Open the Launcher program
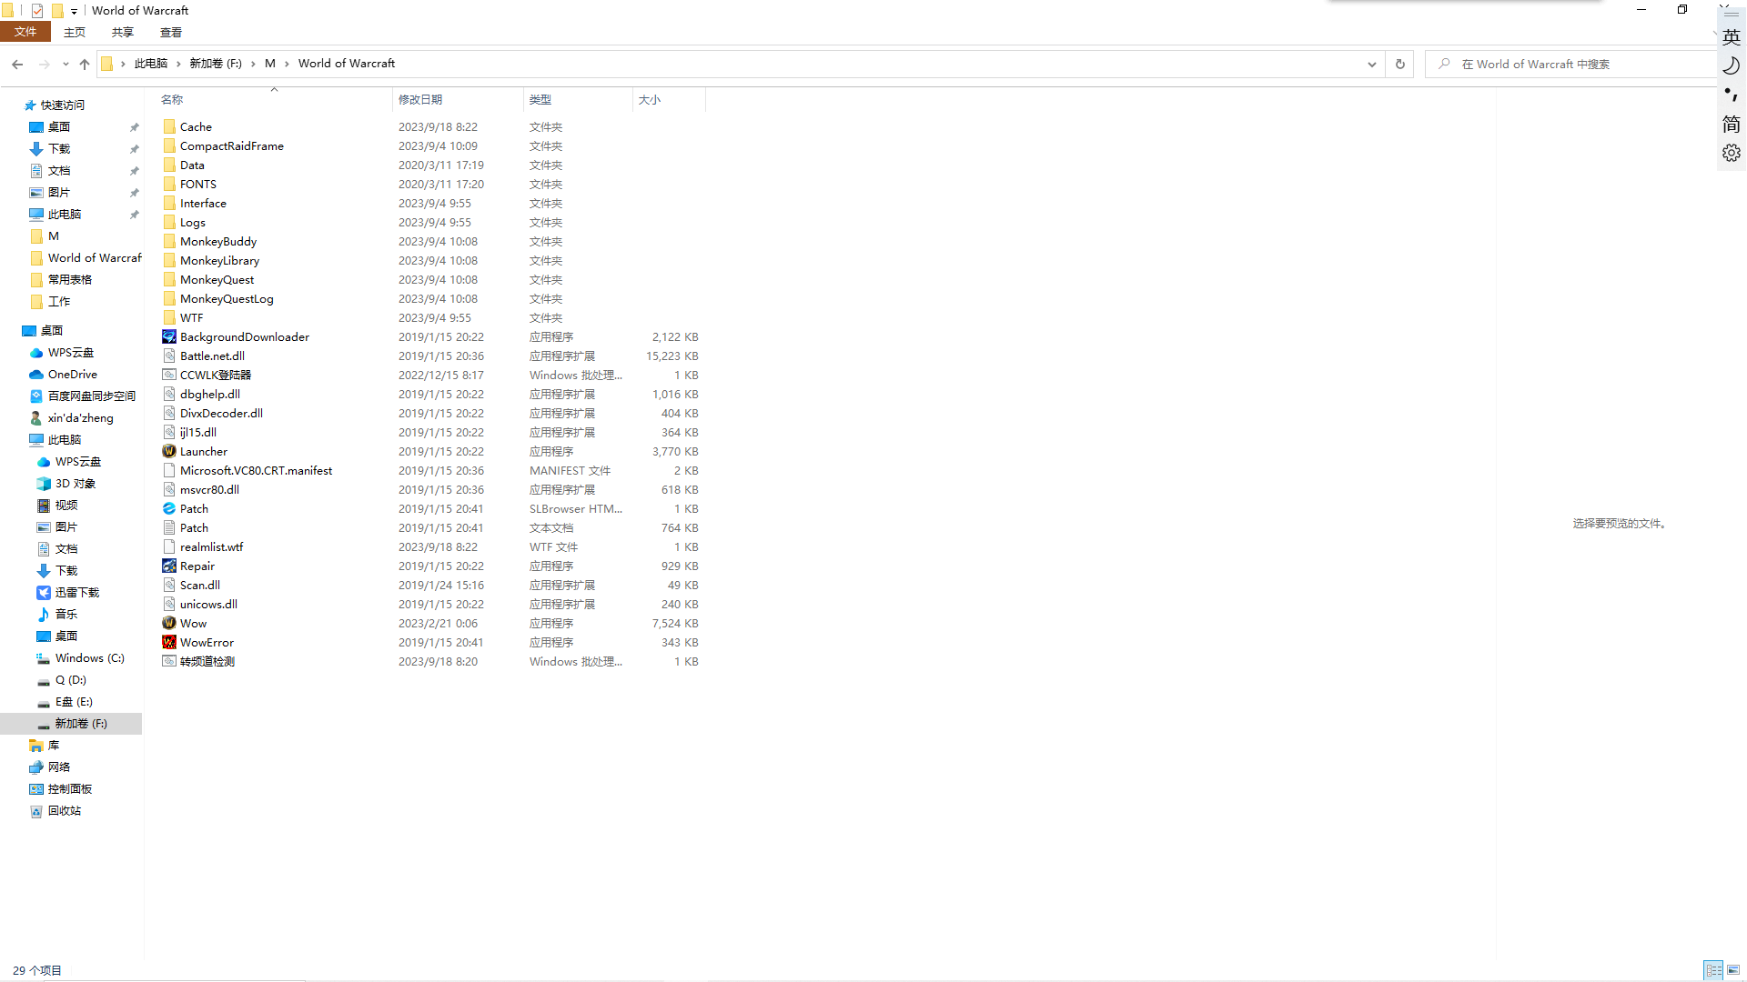1747x982 pixels. pos(203,451)
